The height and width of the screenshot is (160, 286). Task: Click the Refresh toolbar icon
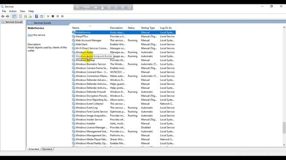tap(25, 16)
